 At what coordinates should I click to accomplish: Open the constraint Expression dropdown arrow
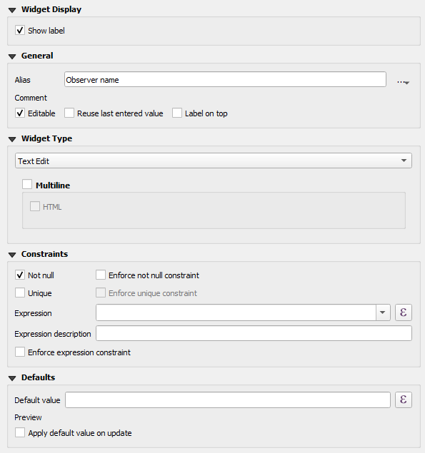[383, 312]
